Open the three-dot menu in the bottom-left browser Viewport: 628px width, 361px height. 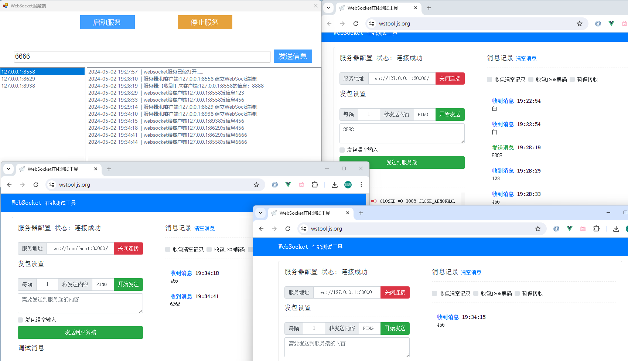click(361, 185)
